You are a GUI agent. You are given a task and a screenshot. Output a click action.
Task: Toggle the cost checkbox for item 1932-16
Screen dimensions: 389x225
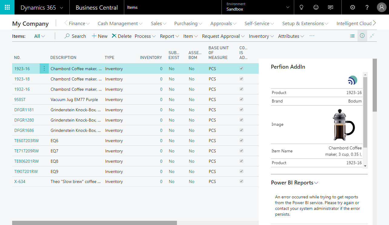point(241,89)
